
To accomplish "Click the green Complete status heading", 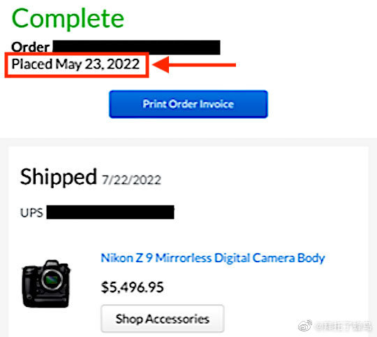I will (x=68, y=19).
